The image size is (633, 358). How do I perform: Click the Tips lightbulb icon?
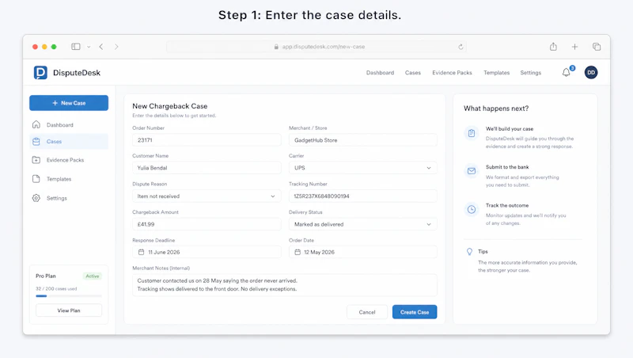click(x=469, y=252)
